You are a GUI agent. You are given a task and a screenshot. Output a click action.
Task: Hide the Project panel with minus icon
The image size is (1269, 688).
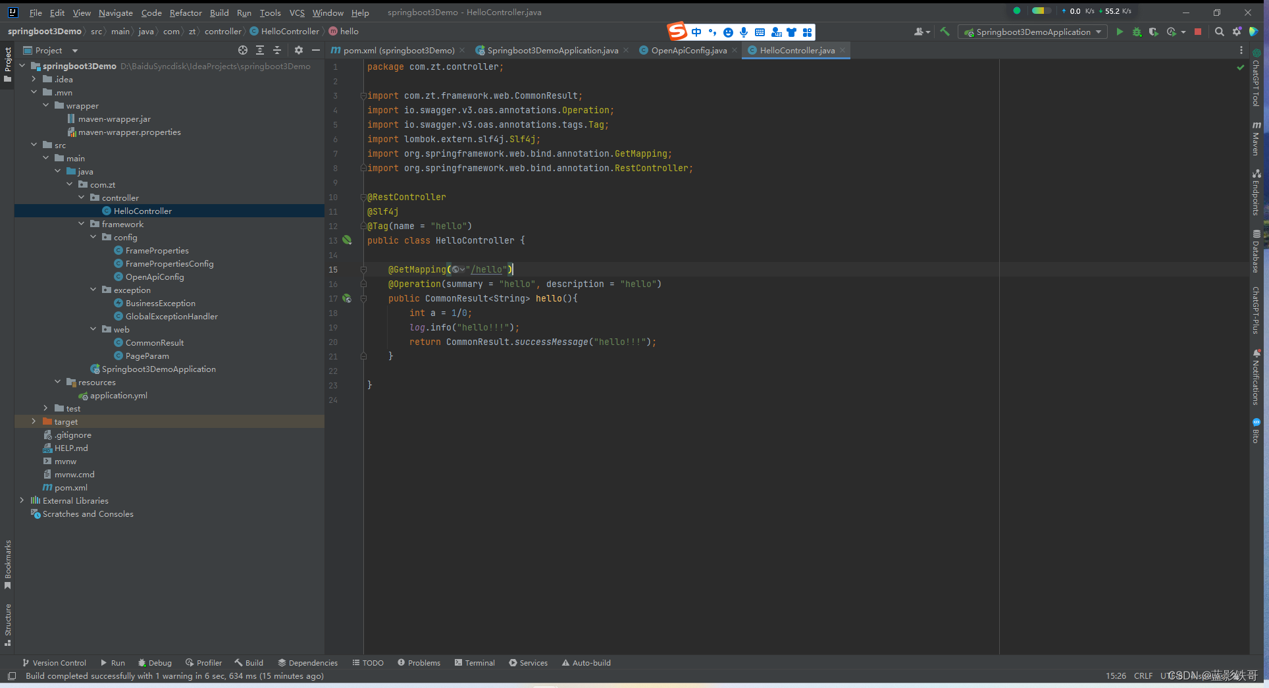point(316,50)
